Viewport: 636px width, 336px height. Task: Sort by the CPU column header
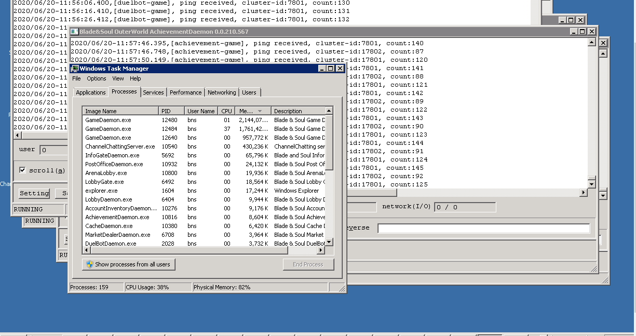tap(226, 111)
